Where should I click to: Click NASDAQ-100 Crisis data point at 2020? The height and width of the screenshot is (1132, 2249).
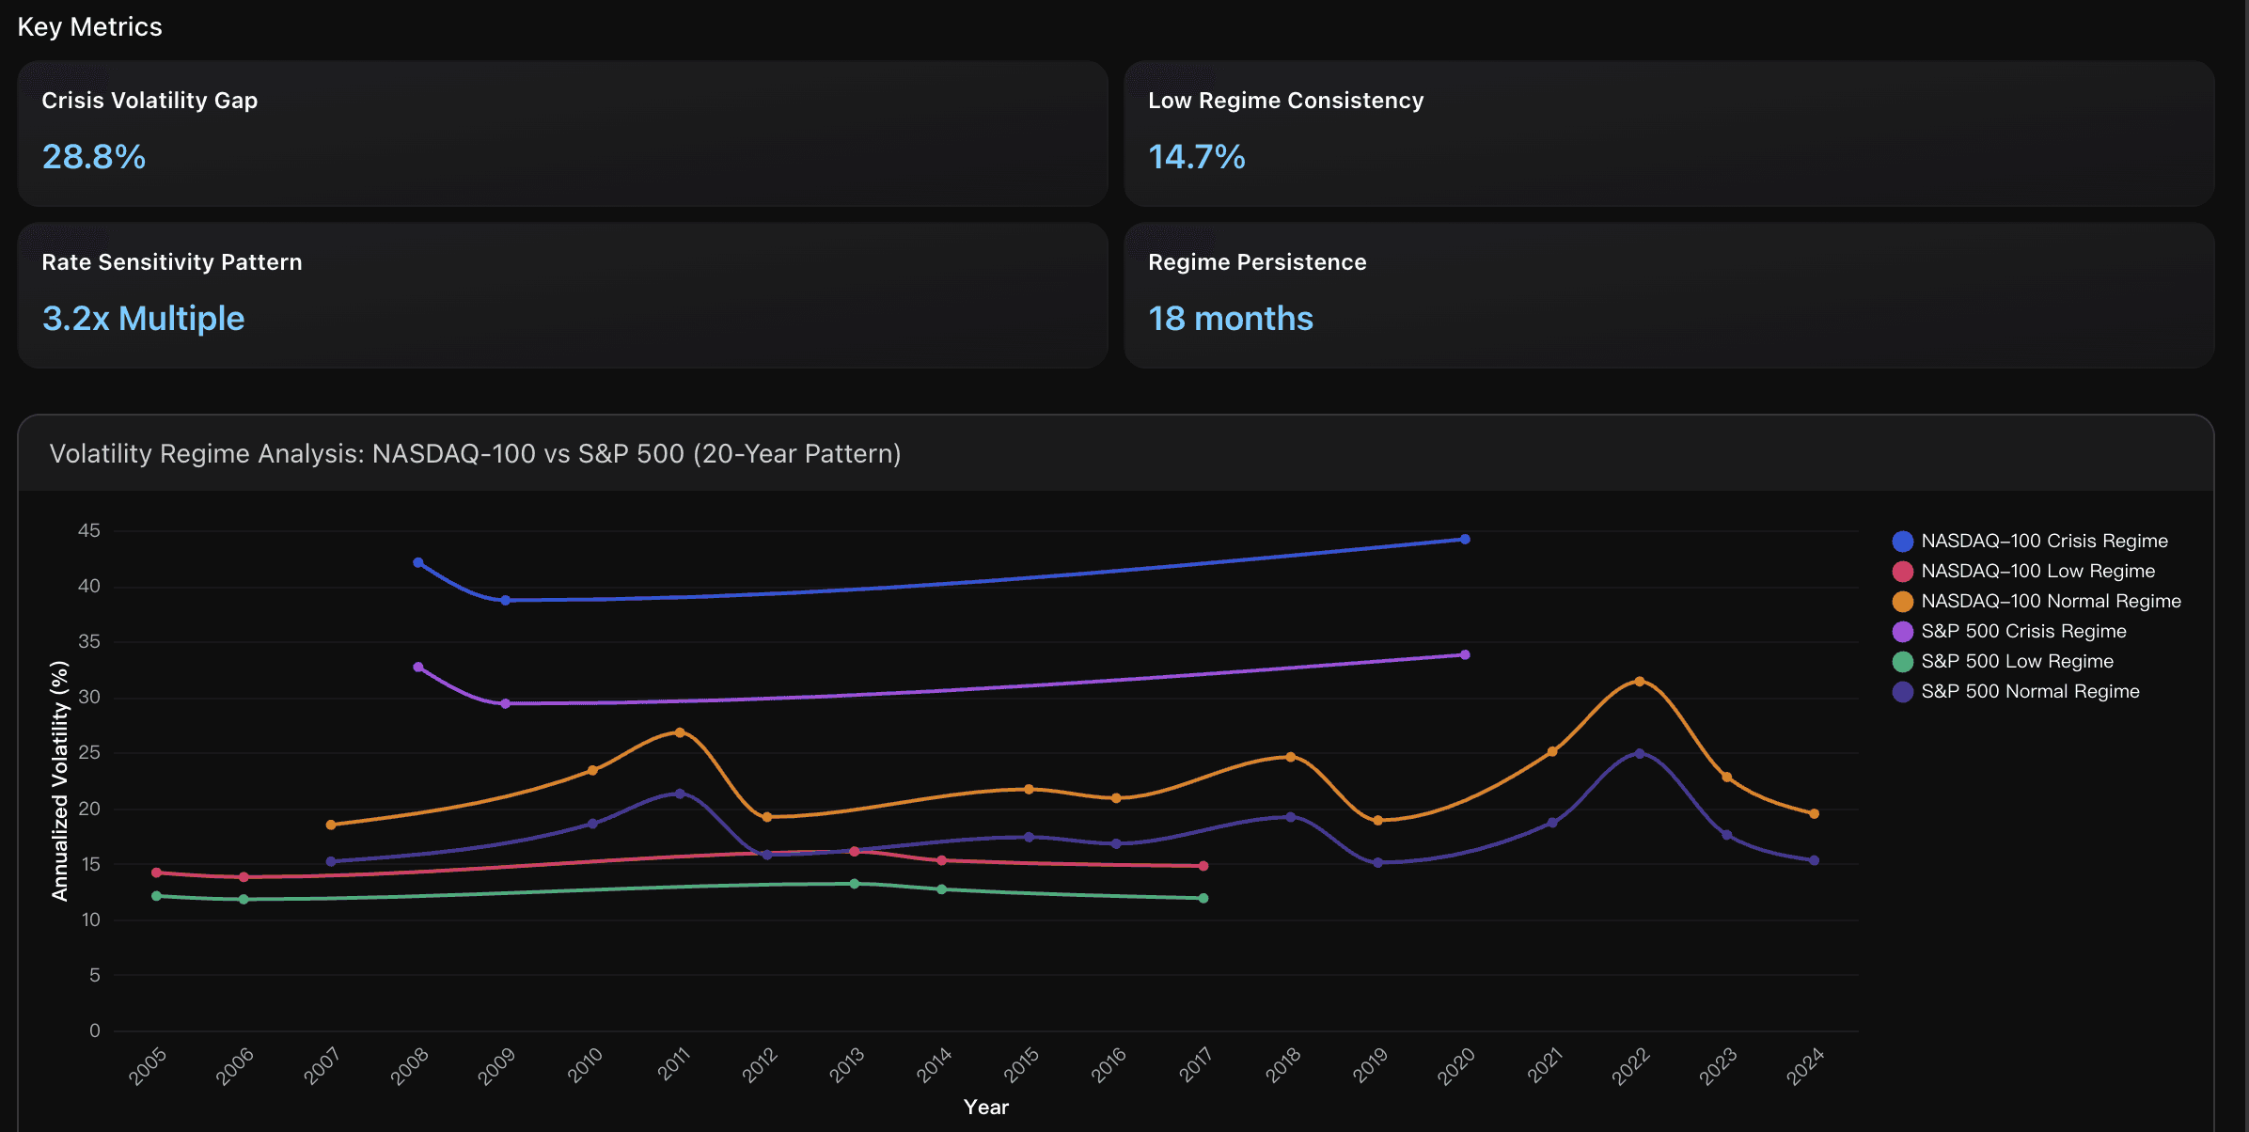pyautogui.click(x=1465, y=540)
